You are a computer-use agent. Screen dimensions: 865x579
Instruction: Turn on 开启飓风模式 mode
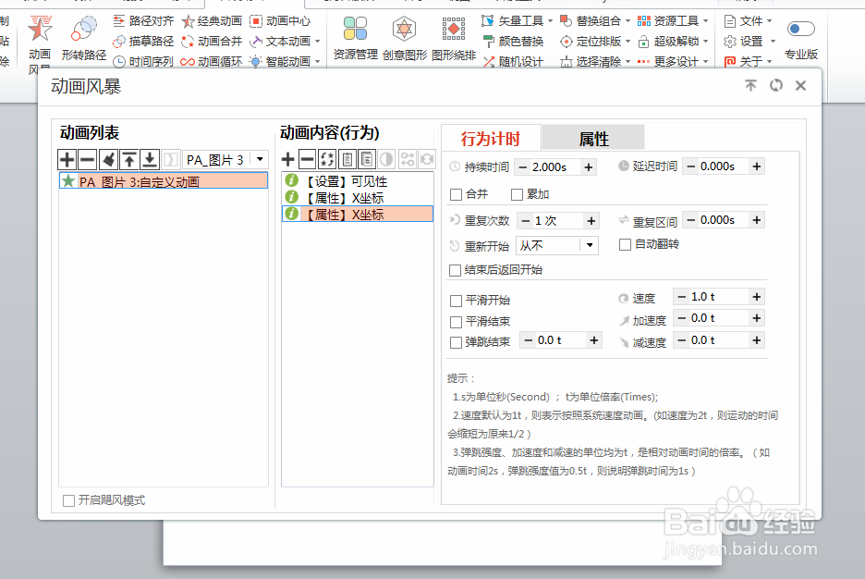tap(69, 499)
